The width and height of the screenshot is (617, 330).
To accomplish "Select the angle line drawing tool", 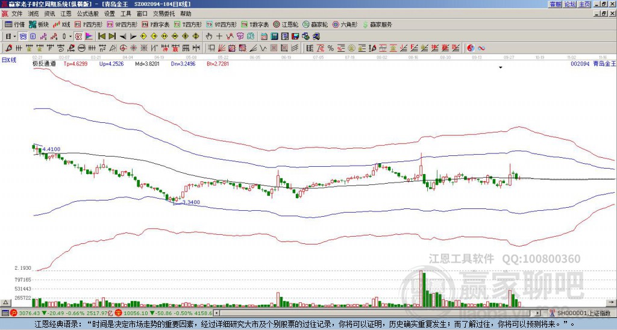I will click(x=254, y=48).
